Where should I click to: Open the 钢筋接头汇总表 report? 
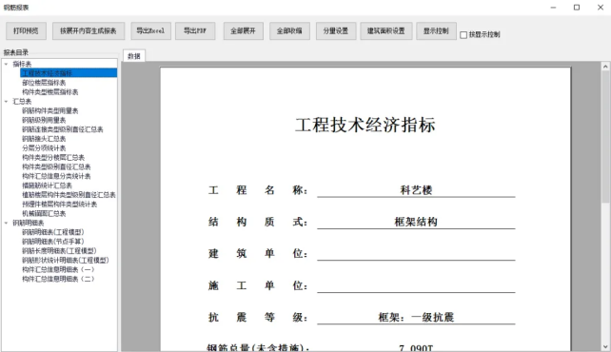click(x=44, y=139)
